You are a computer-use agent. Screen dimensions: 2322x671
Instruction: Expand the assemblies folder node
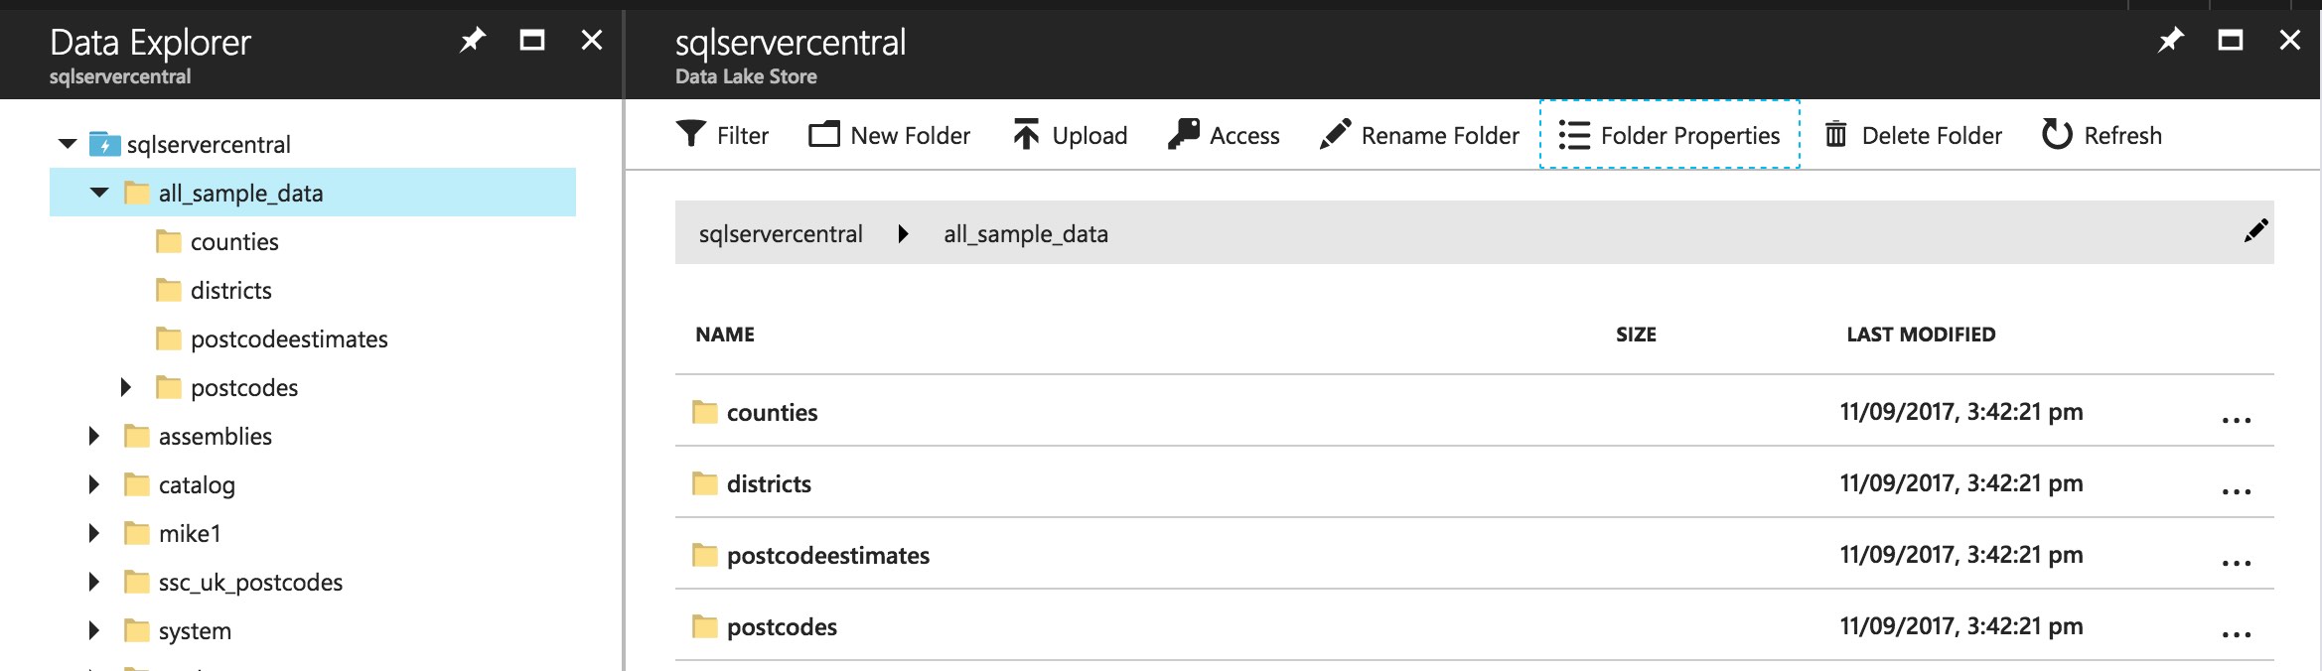click(x=94, y=436)
